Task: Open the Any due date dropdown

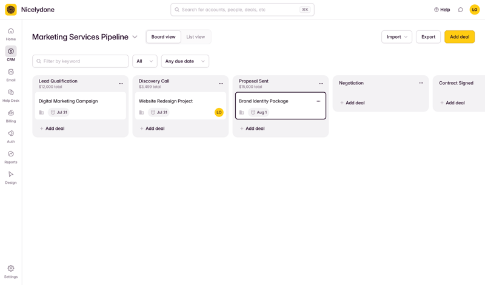Action: pyautogui.click(x=185, y=61)
